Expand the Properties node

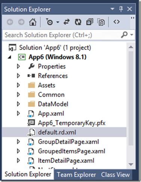pos(18,66)
